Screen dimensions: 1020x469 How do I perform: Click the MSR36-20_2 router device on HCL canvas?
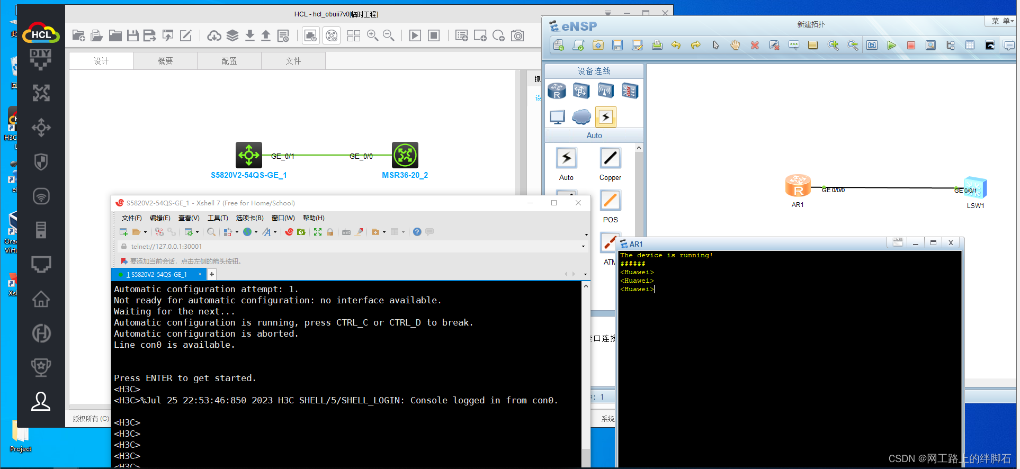point(405,155)
